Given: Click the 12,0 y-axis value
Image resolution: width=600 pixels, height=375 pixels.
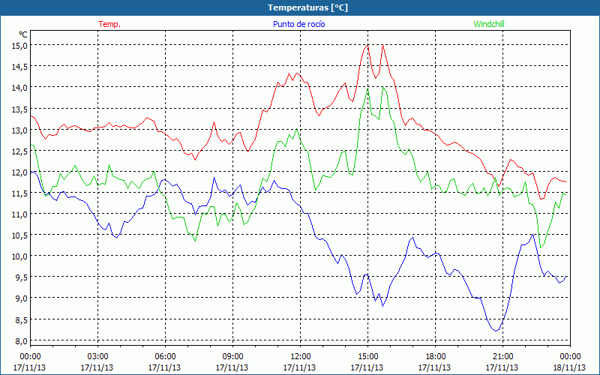Looking at the screenshot, I should click(x=21, y=172).
